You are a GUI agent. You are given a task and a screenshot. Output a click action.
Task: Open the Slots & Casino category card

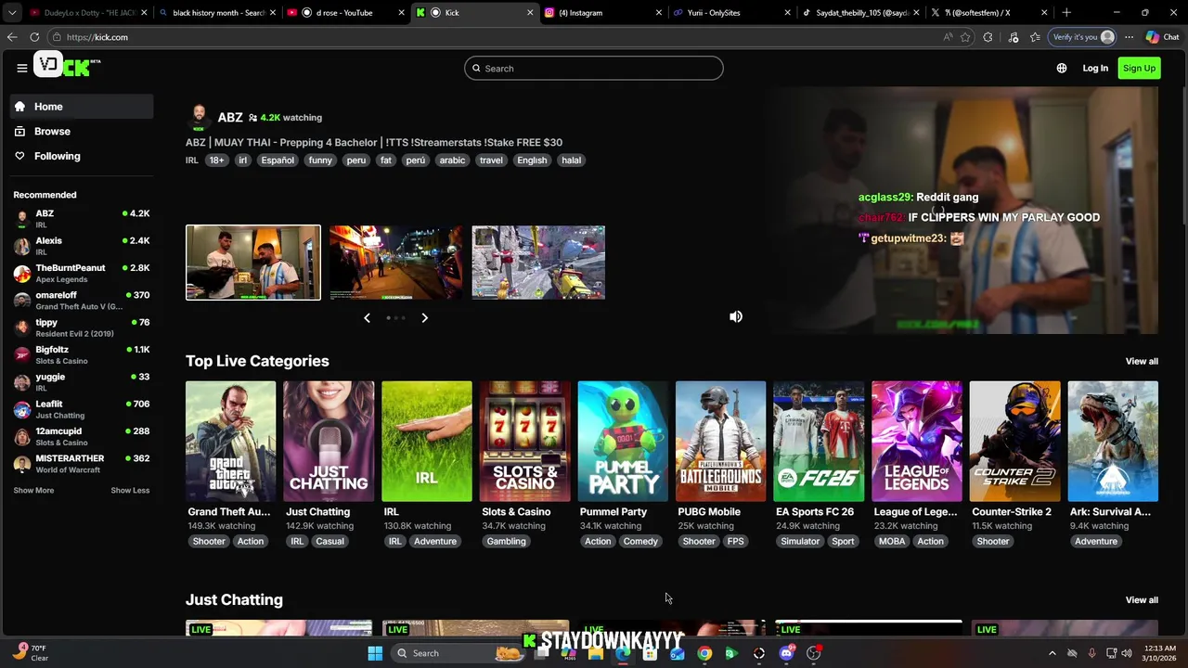[x=524, y=442]
